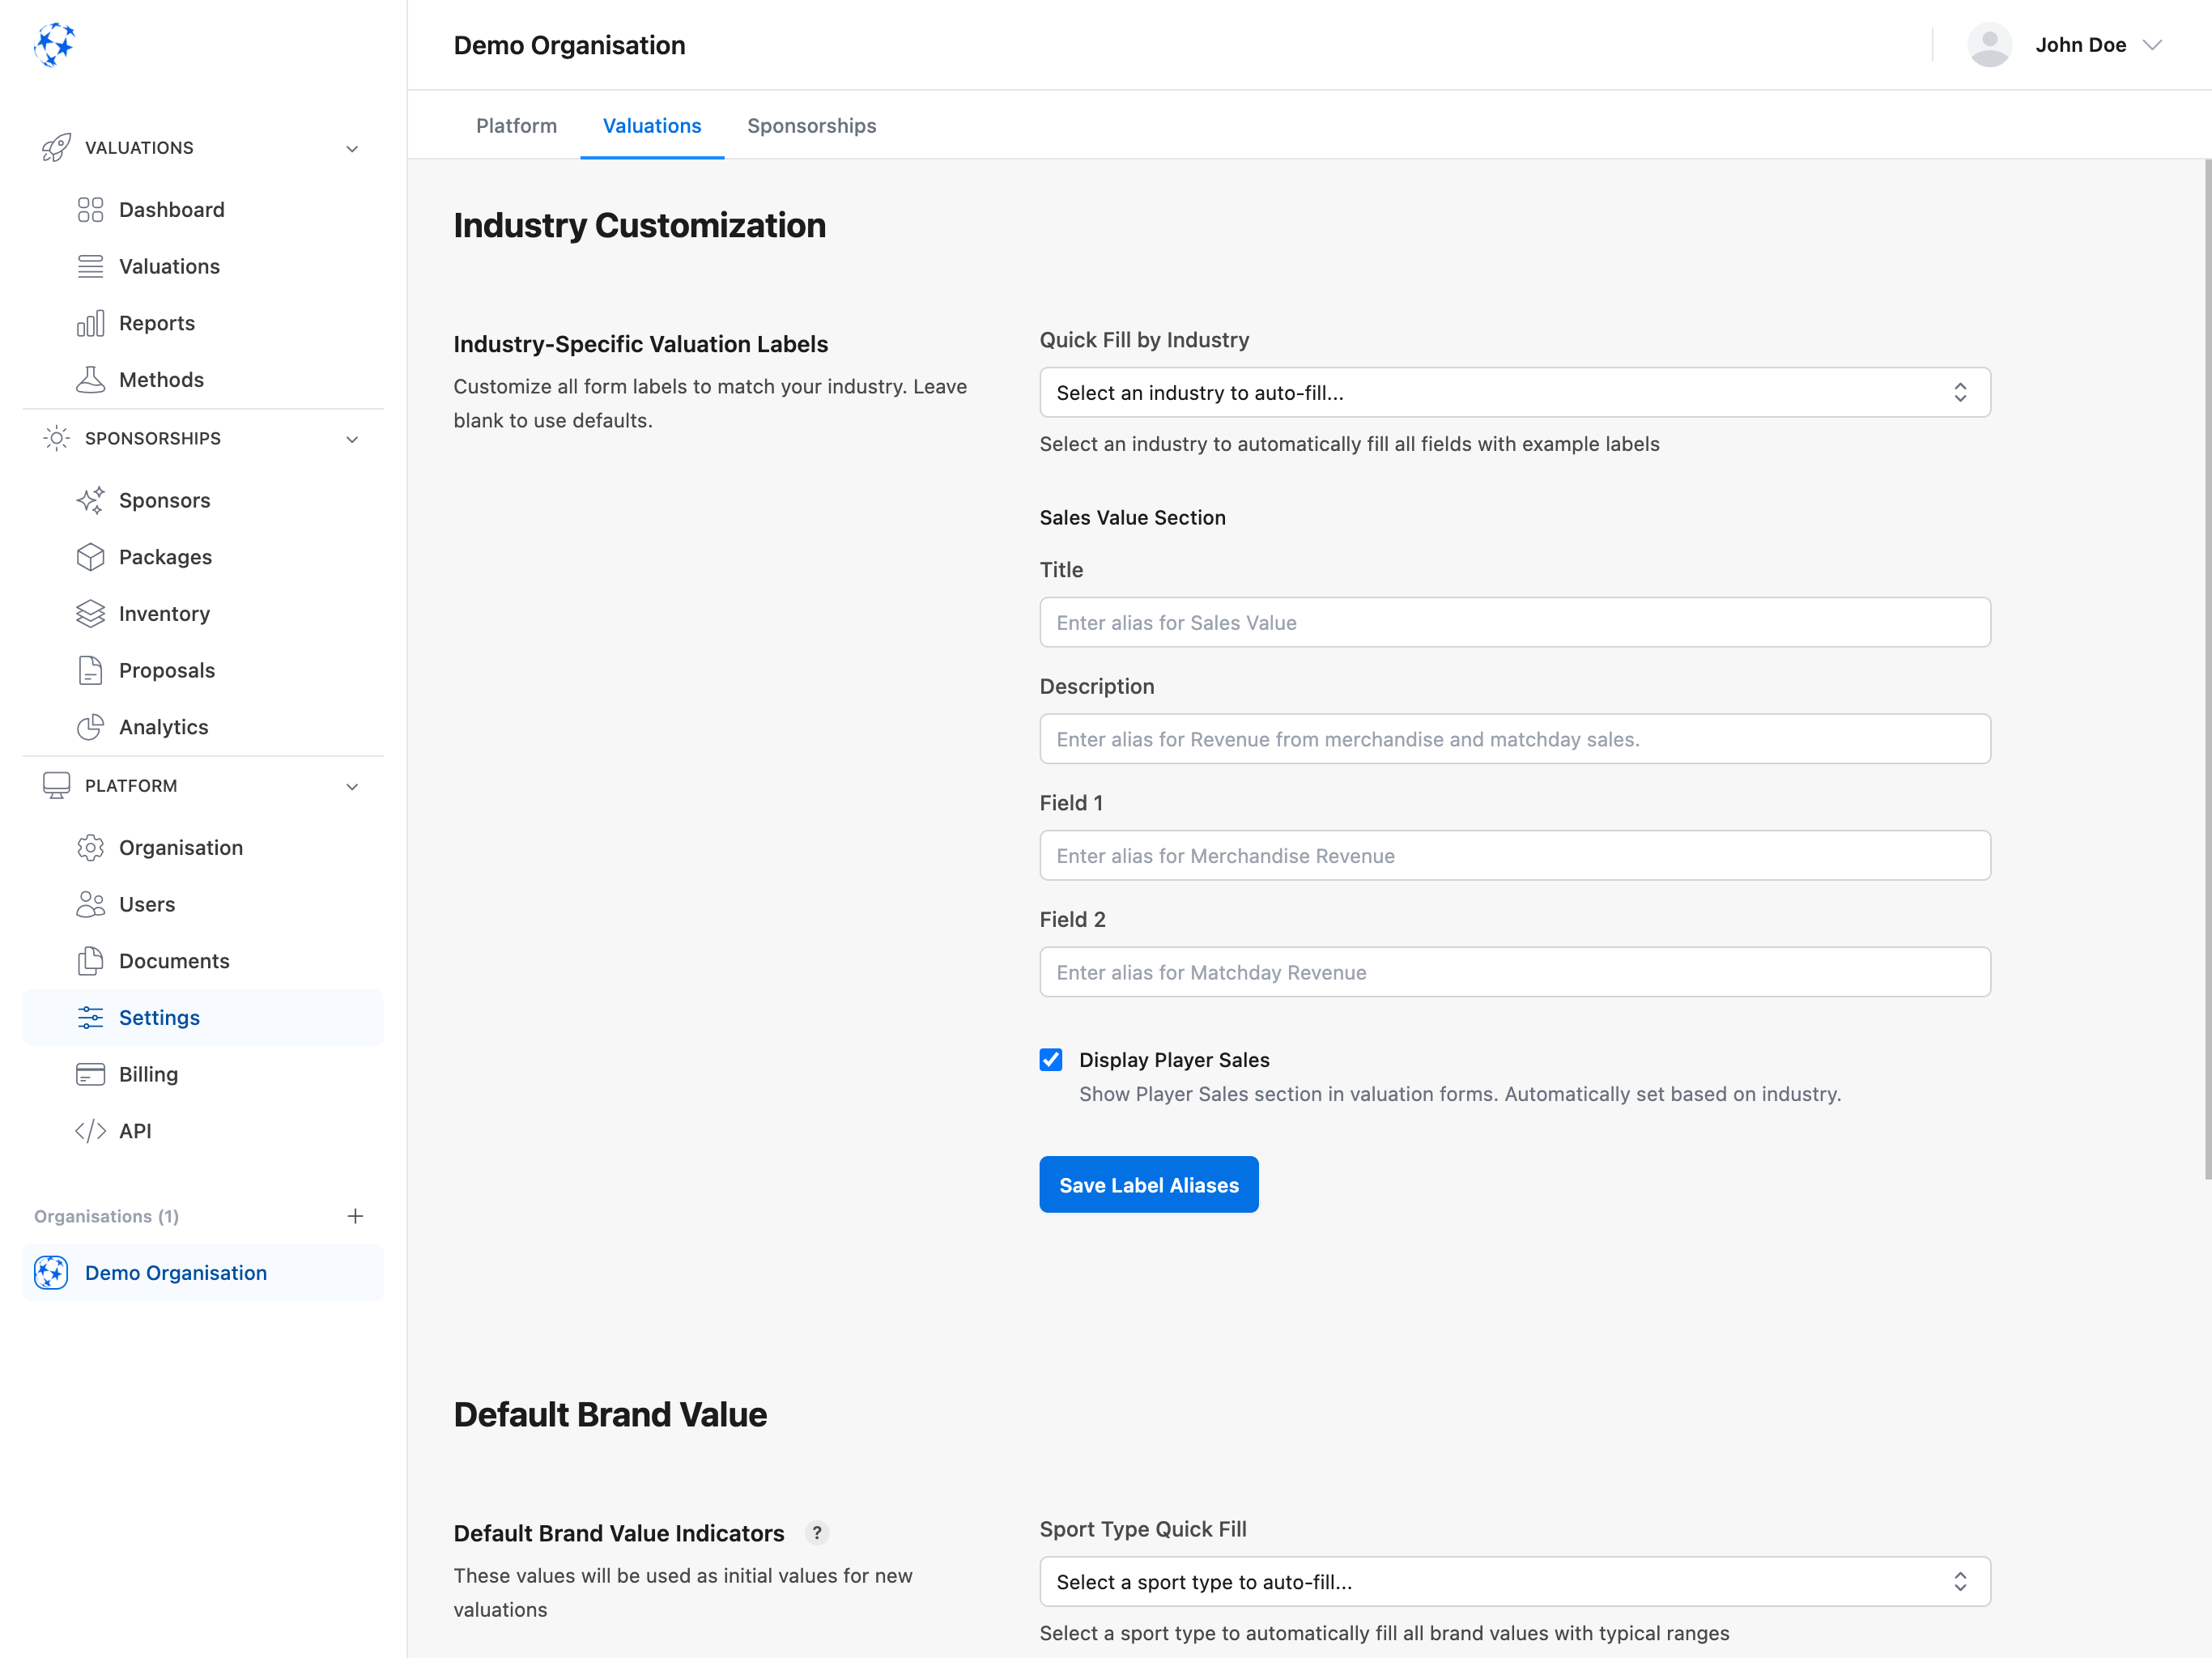The height and width of the screenshot is (1658, 2212).
Task: Click the Save Label Aliases button
Action: click(x=1148, y=1184)
